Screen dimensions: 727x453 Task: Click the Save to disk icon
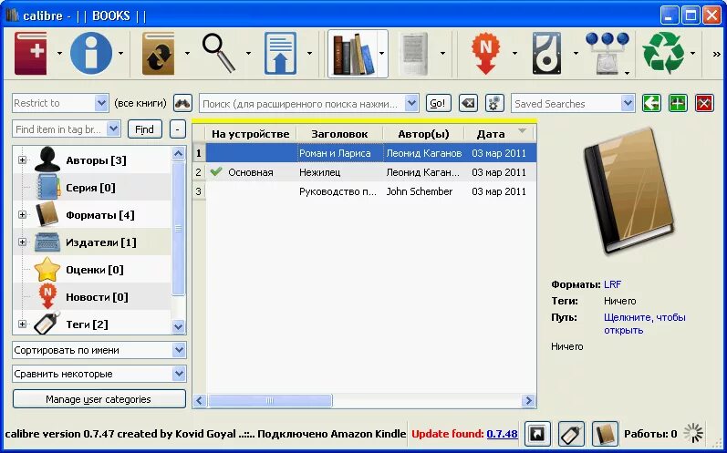pos(546,53)
